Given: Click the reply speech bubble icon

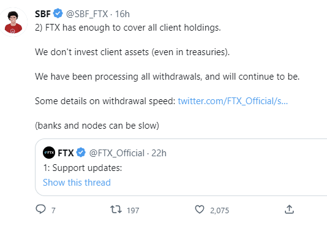Looking at the screenshot, I should pyautogui.click(x=40, y=209).
